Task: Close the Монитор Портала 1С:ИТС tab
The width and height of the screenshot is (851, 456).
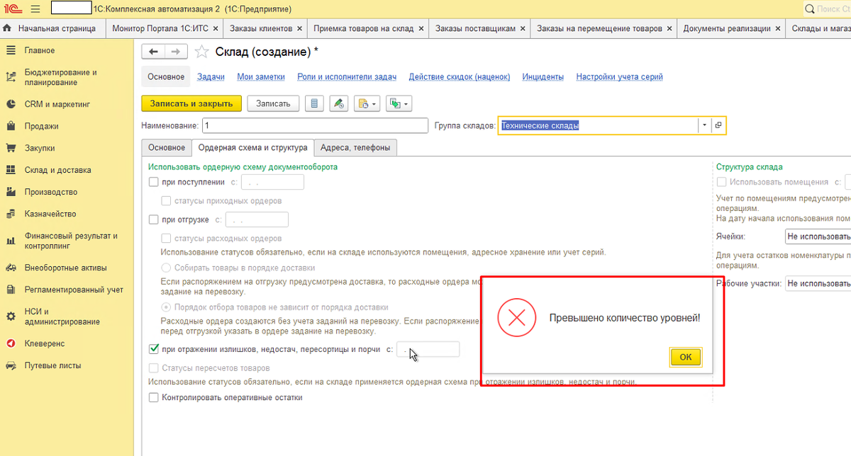Action: (x=214, y=28)
